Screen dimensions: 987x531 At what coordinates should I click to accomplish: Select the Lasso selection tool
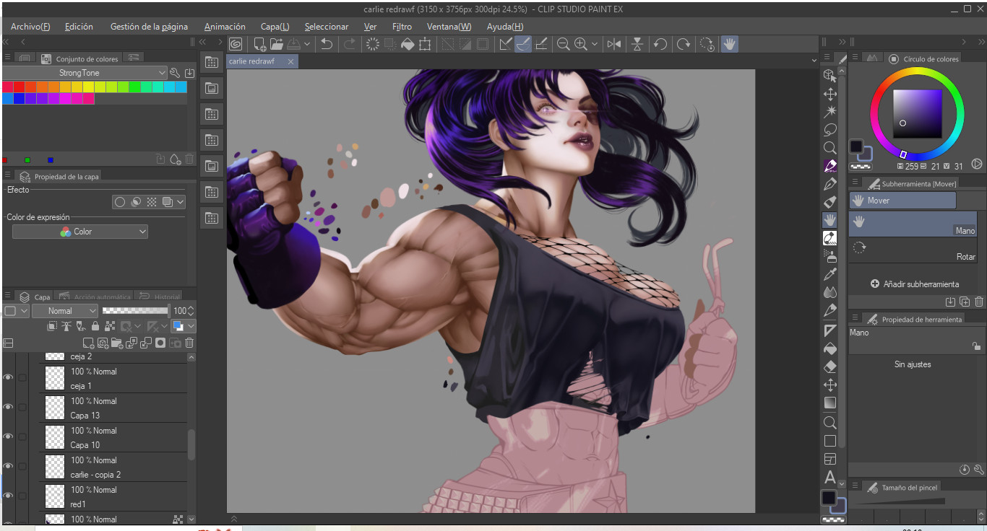click(830, 130)
